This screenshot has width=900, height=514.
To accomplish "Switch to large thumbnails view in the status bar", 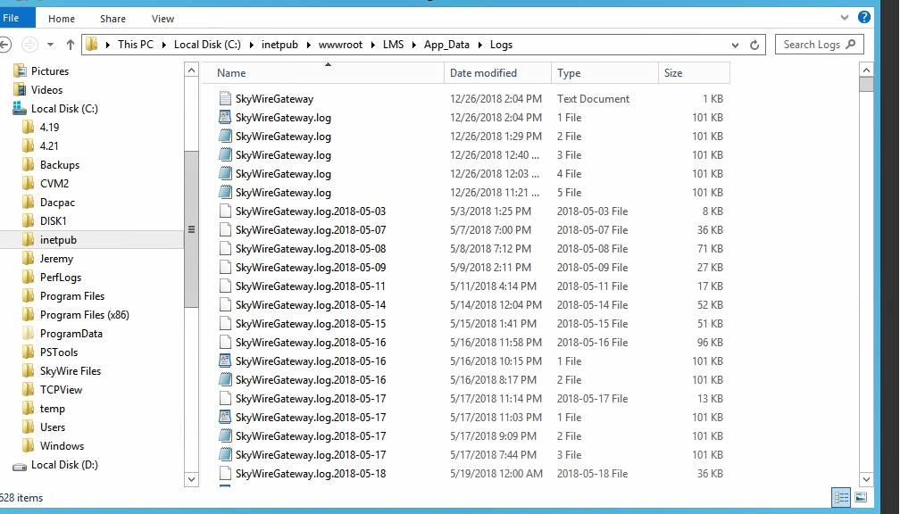I will tap(861, 497).
